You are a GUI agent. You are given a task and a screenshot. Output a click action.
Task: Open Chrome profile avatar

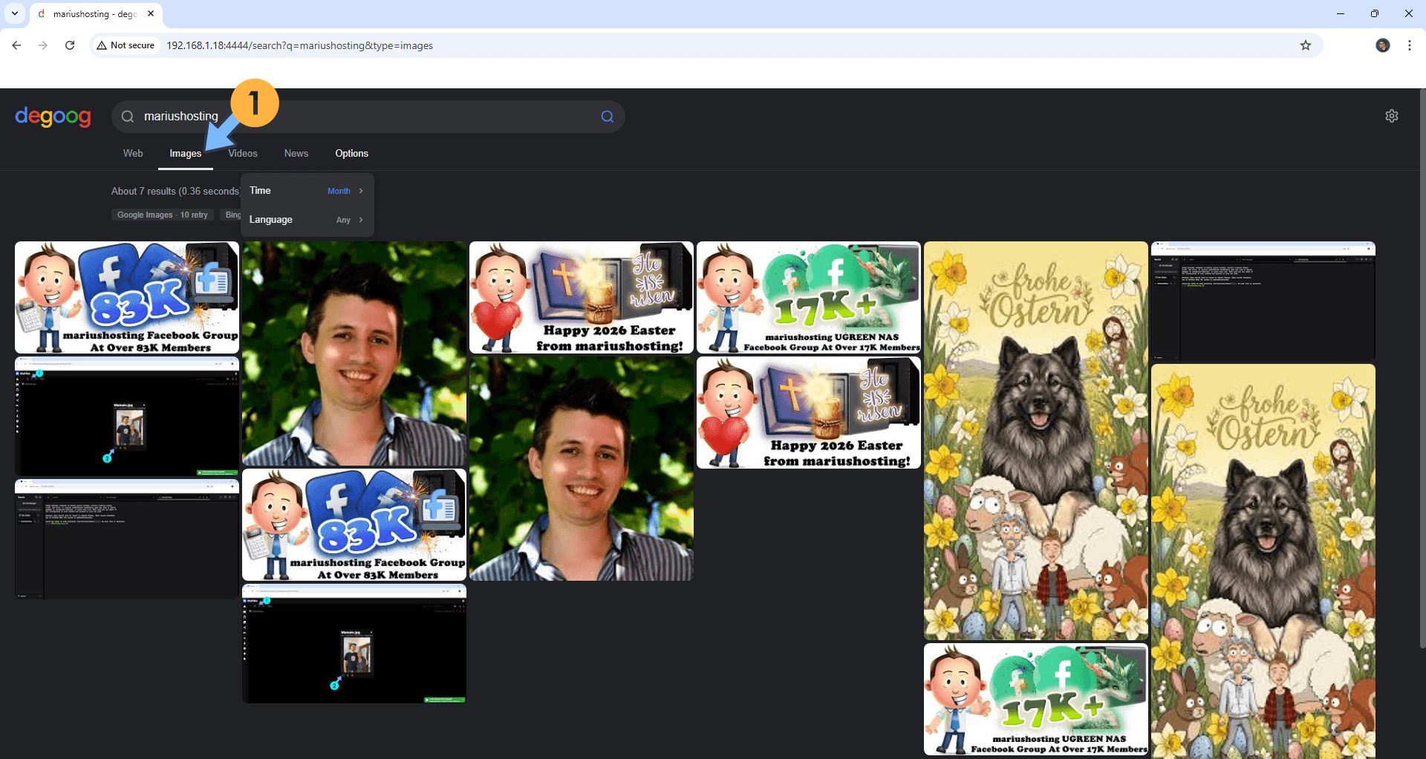(x=1382, y=45)
